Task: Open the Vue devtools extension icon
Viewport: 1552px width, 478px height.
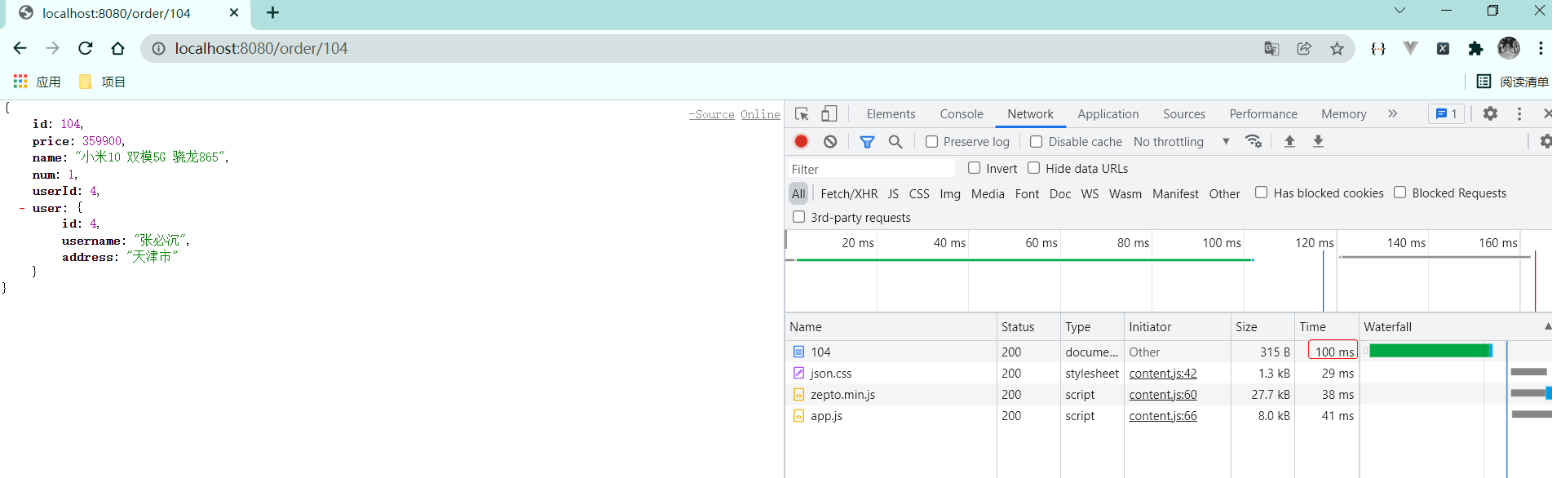Action: 1410,49
